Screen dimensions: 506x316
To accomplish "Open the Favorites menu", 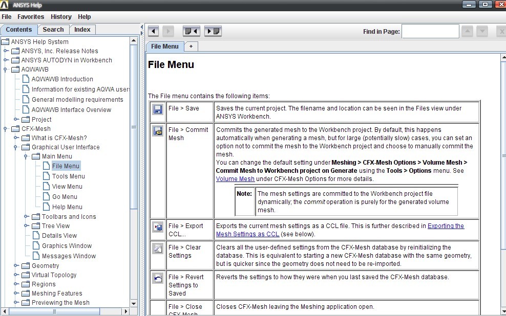I will point(31,17).
